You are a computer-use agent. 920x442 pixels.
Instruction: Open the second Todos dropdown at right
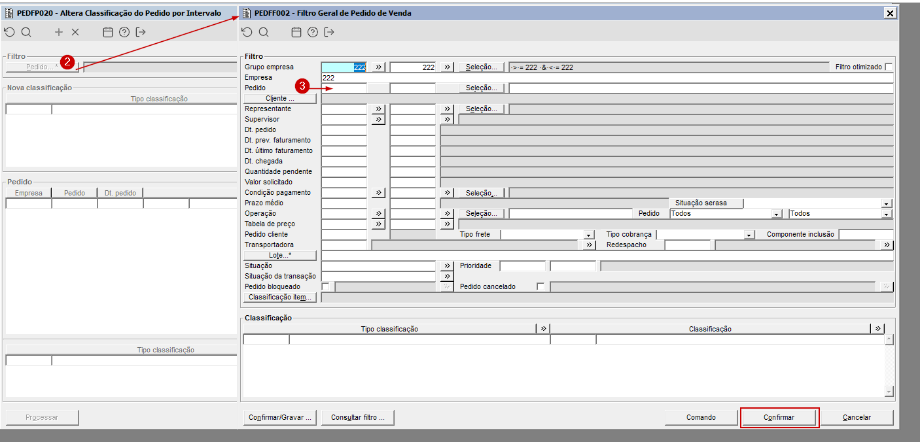[887, 214]
